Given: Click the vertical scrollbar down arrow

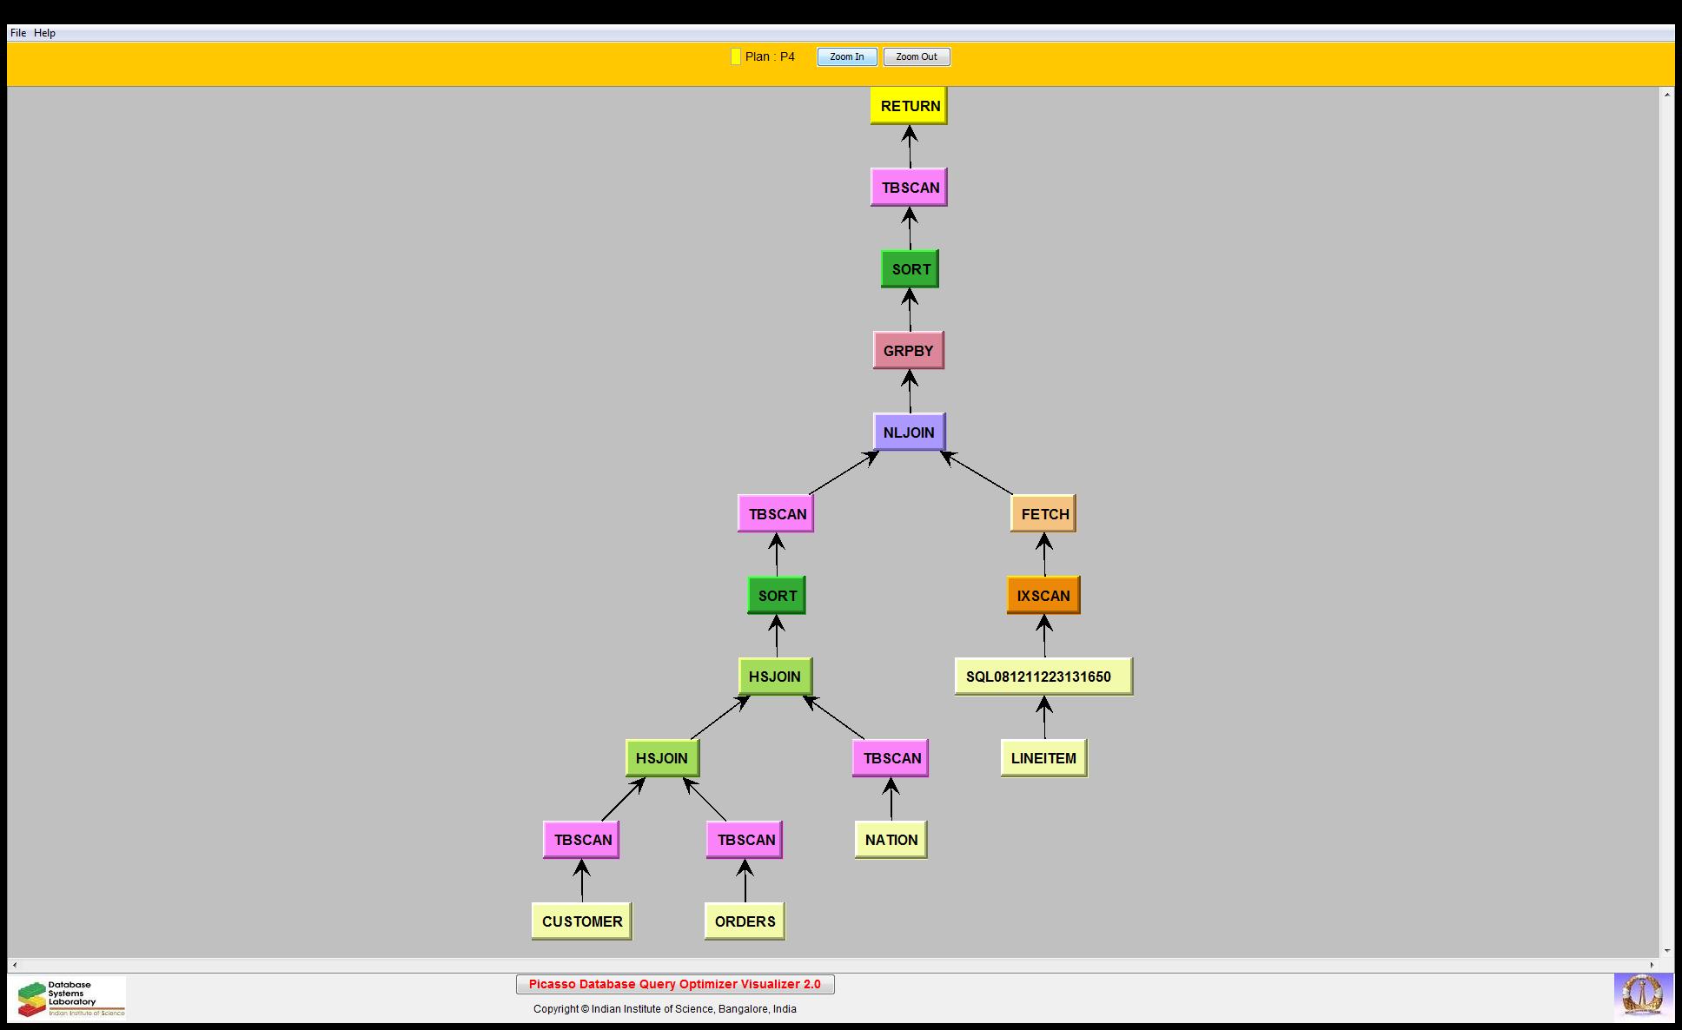Looking at the screenshot, I should pyautogui.click(x=1666, y=951).
